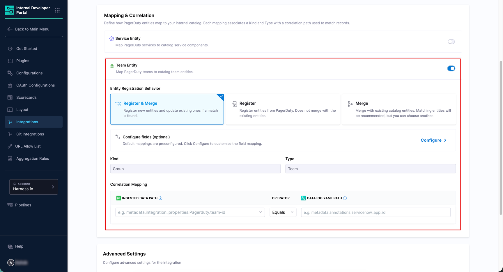
Task: Open the Equals operator dropdown
Action: [x=283, y=212]
